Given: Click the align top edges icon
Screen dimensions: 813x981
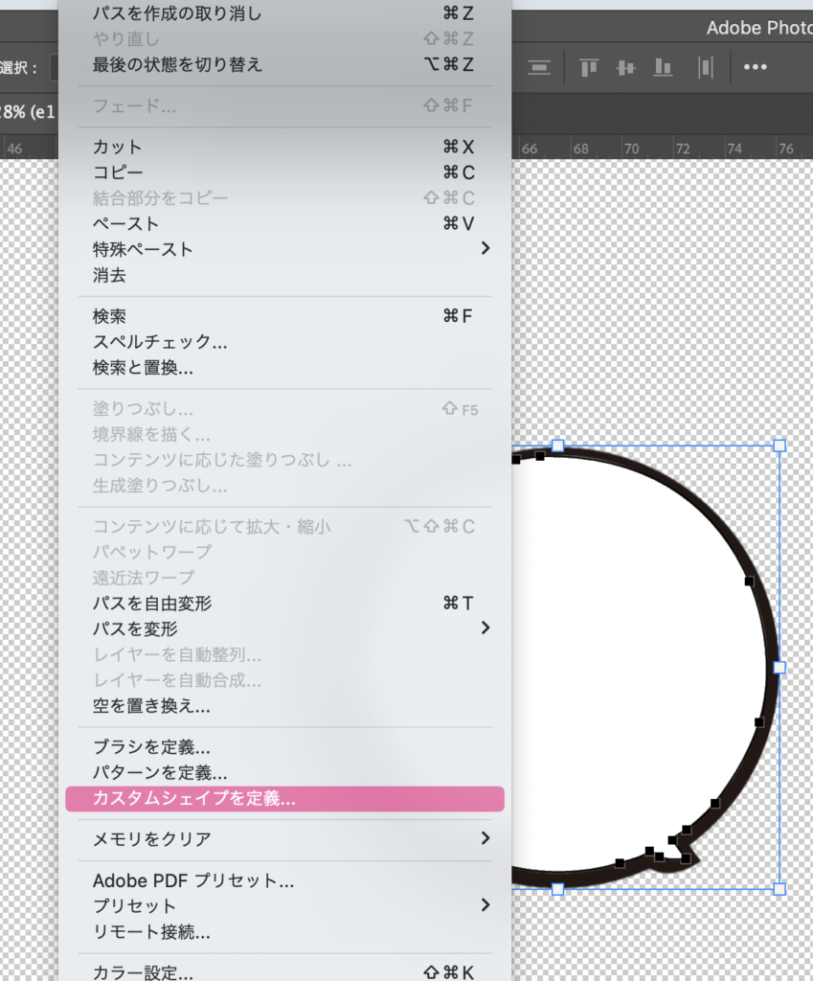Looking at the screenshot, I should (x=589, y=67).
